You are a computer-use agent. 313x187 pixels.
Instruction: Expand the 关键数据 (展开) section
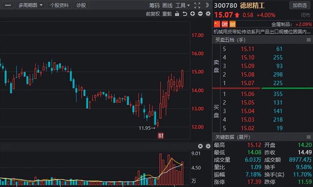click(232, 137)
